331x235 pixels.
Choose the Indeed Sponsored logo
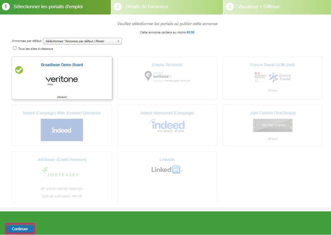(167, 126)
